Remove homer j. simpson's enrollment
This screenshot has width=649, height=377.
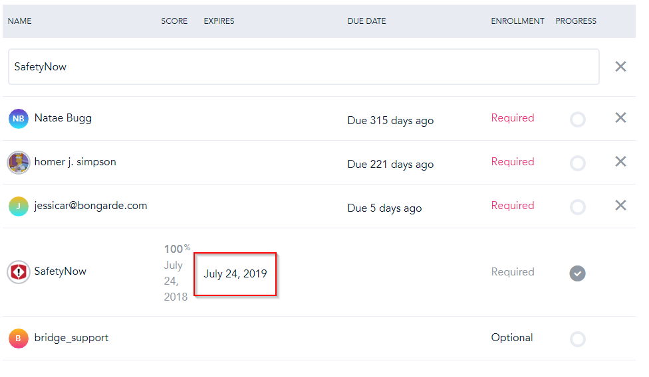(620, 161)
